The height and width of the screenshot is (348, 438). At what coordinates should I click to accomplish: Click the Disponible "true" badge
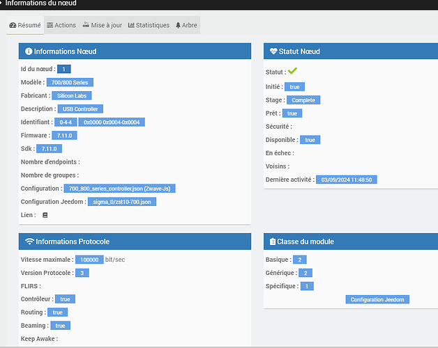click(310, 140)
